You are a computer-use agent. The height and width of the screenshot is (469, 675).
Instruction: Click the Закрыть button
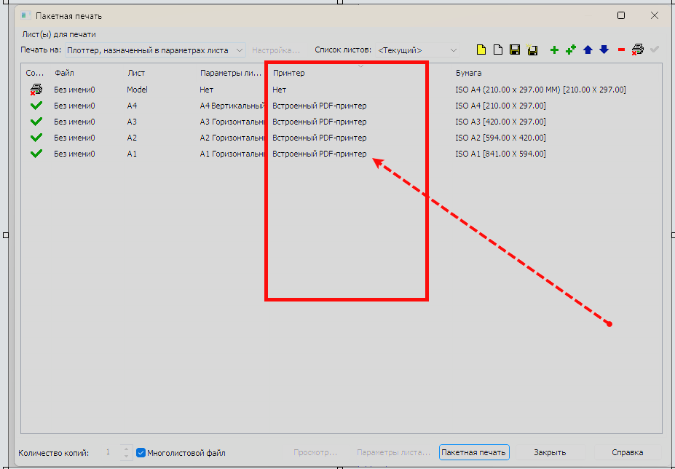click(549, 452)
